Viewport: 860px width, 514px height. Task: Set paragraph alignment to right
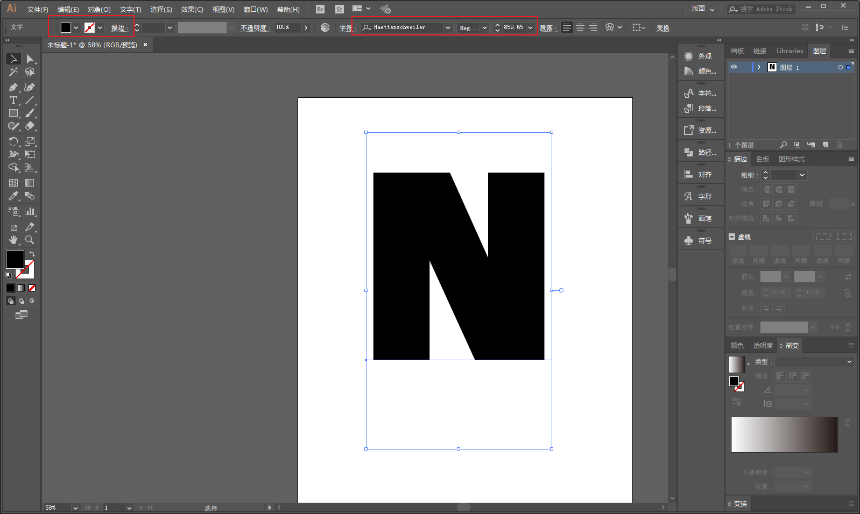pos(593,27)
